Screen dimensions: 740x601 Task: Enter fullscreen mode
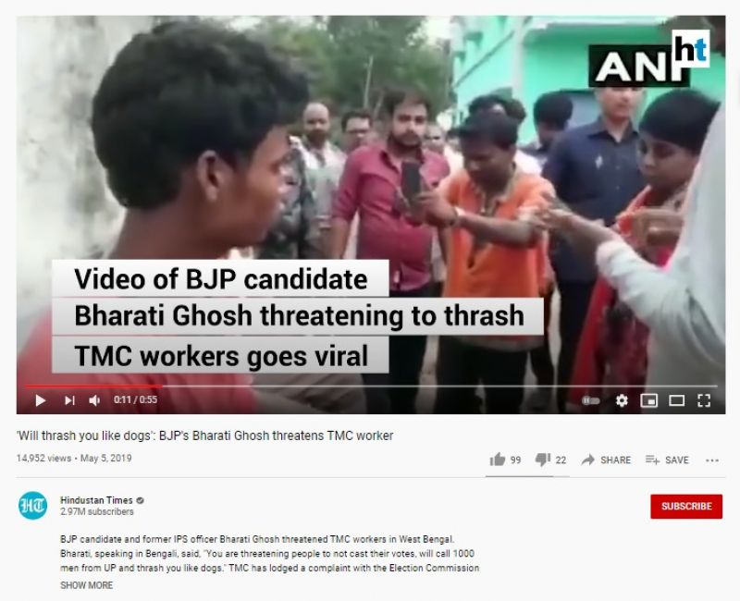[704, 401]
